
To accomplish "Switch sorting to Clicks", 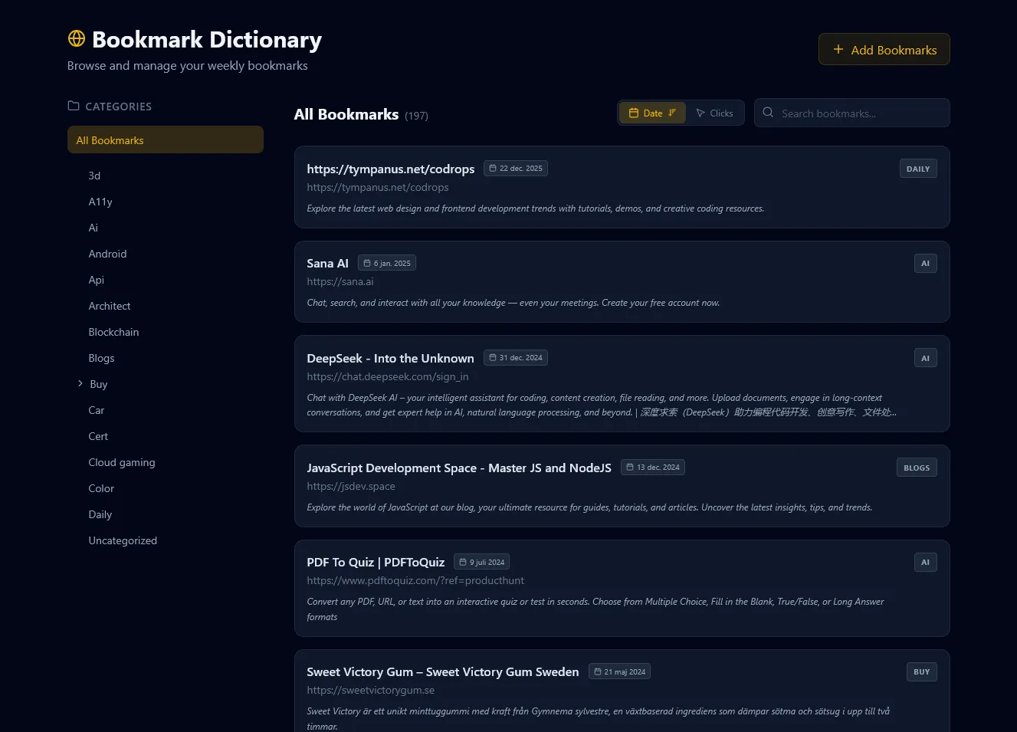I will coord(715,113).
